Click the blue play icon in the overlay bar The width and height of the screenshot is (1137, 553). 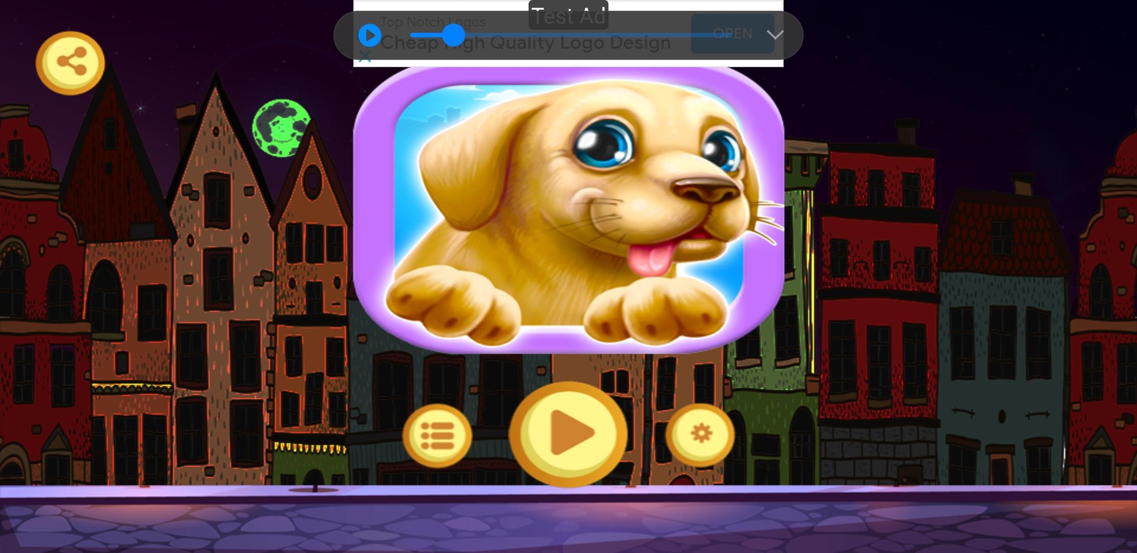click(x=369, y=36)
